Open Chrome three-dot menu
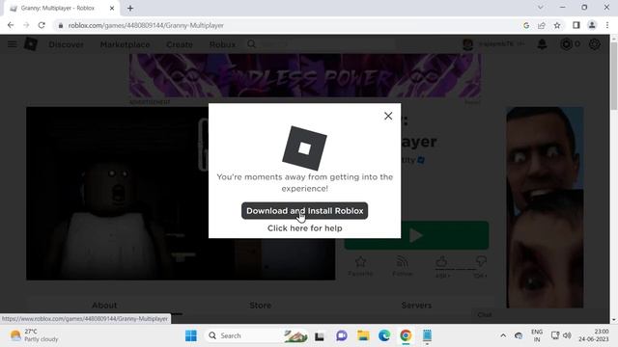618x347 pixels. pyautogui.click(x=607, y=25)
